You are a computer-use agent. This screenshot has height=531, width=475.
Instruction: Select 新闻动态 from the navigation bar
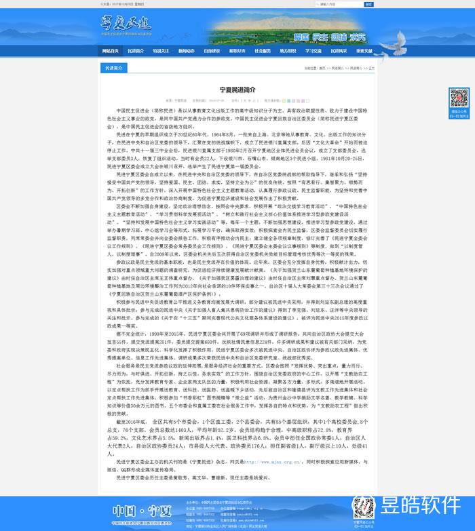187,51
